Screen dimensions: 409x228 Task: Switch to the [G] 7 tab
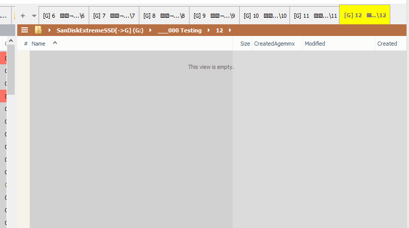click(114, 16)
